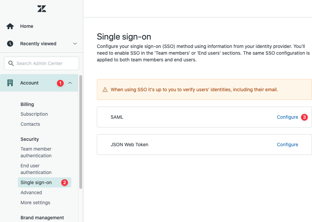Click the warning triangle in the SSO notice
The width and height of the screenshot is (312, 222).
tap(106, 90)
